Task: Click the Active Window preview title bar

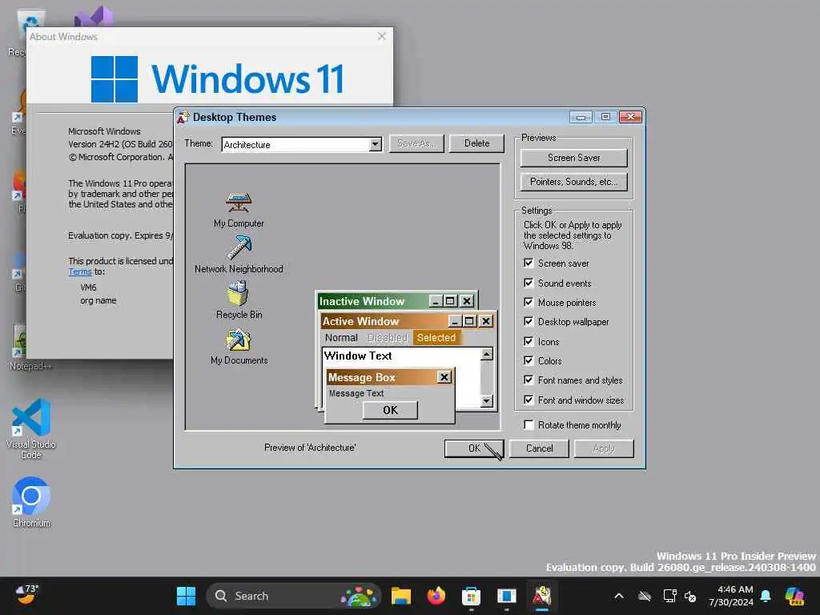Action: (384, 321)
